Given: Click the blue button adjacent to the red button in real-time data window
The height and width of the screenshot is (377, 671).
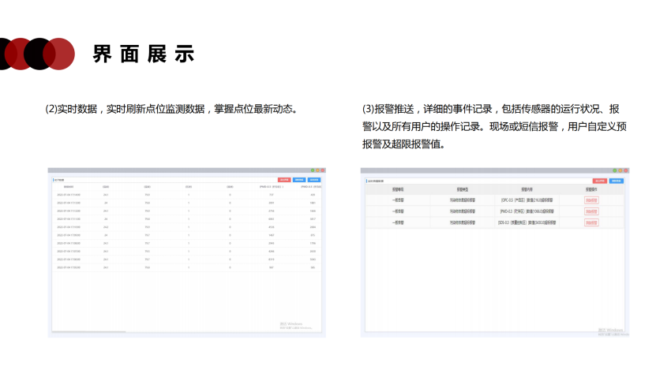Looking at the screenshot, I should 299,180.
